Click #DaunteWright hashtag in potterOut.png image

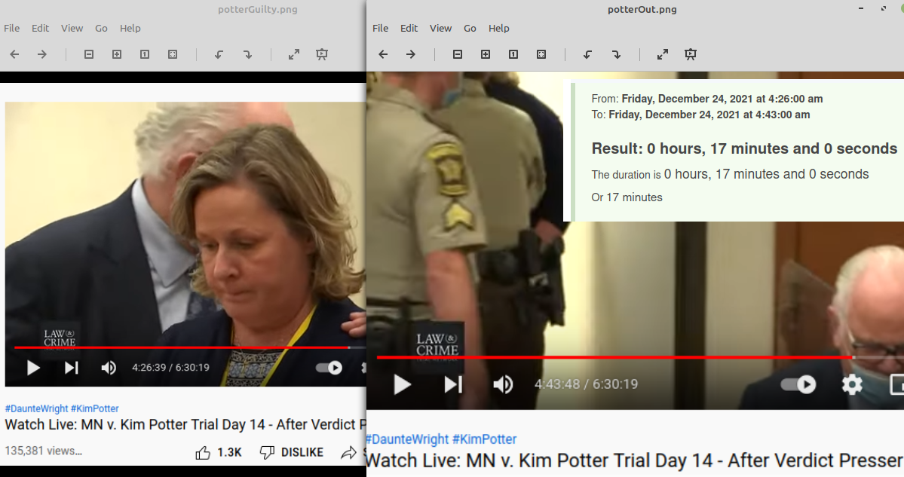point(408,439)
